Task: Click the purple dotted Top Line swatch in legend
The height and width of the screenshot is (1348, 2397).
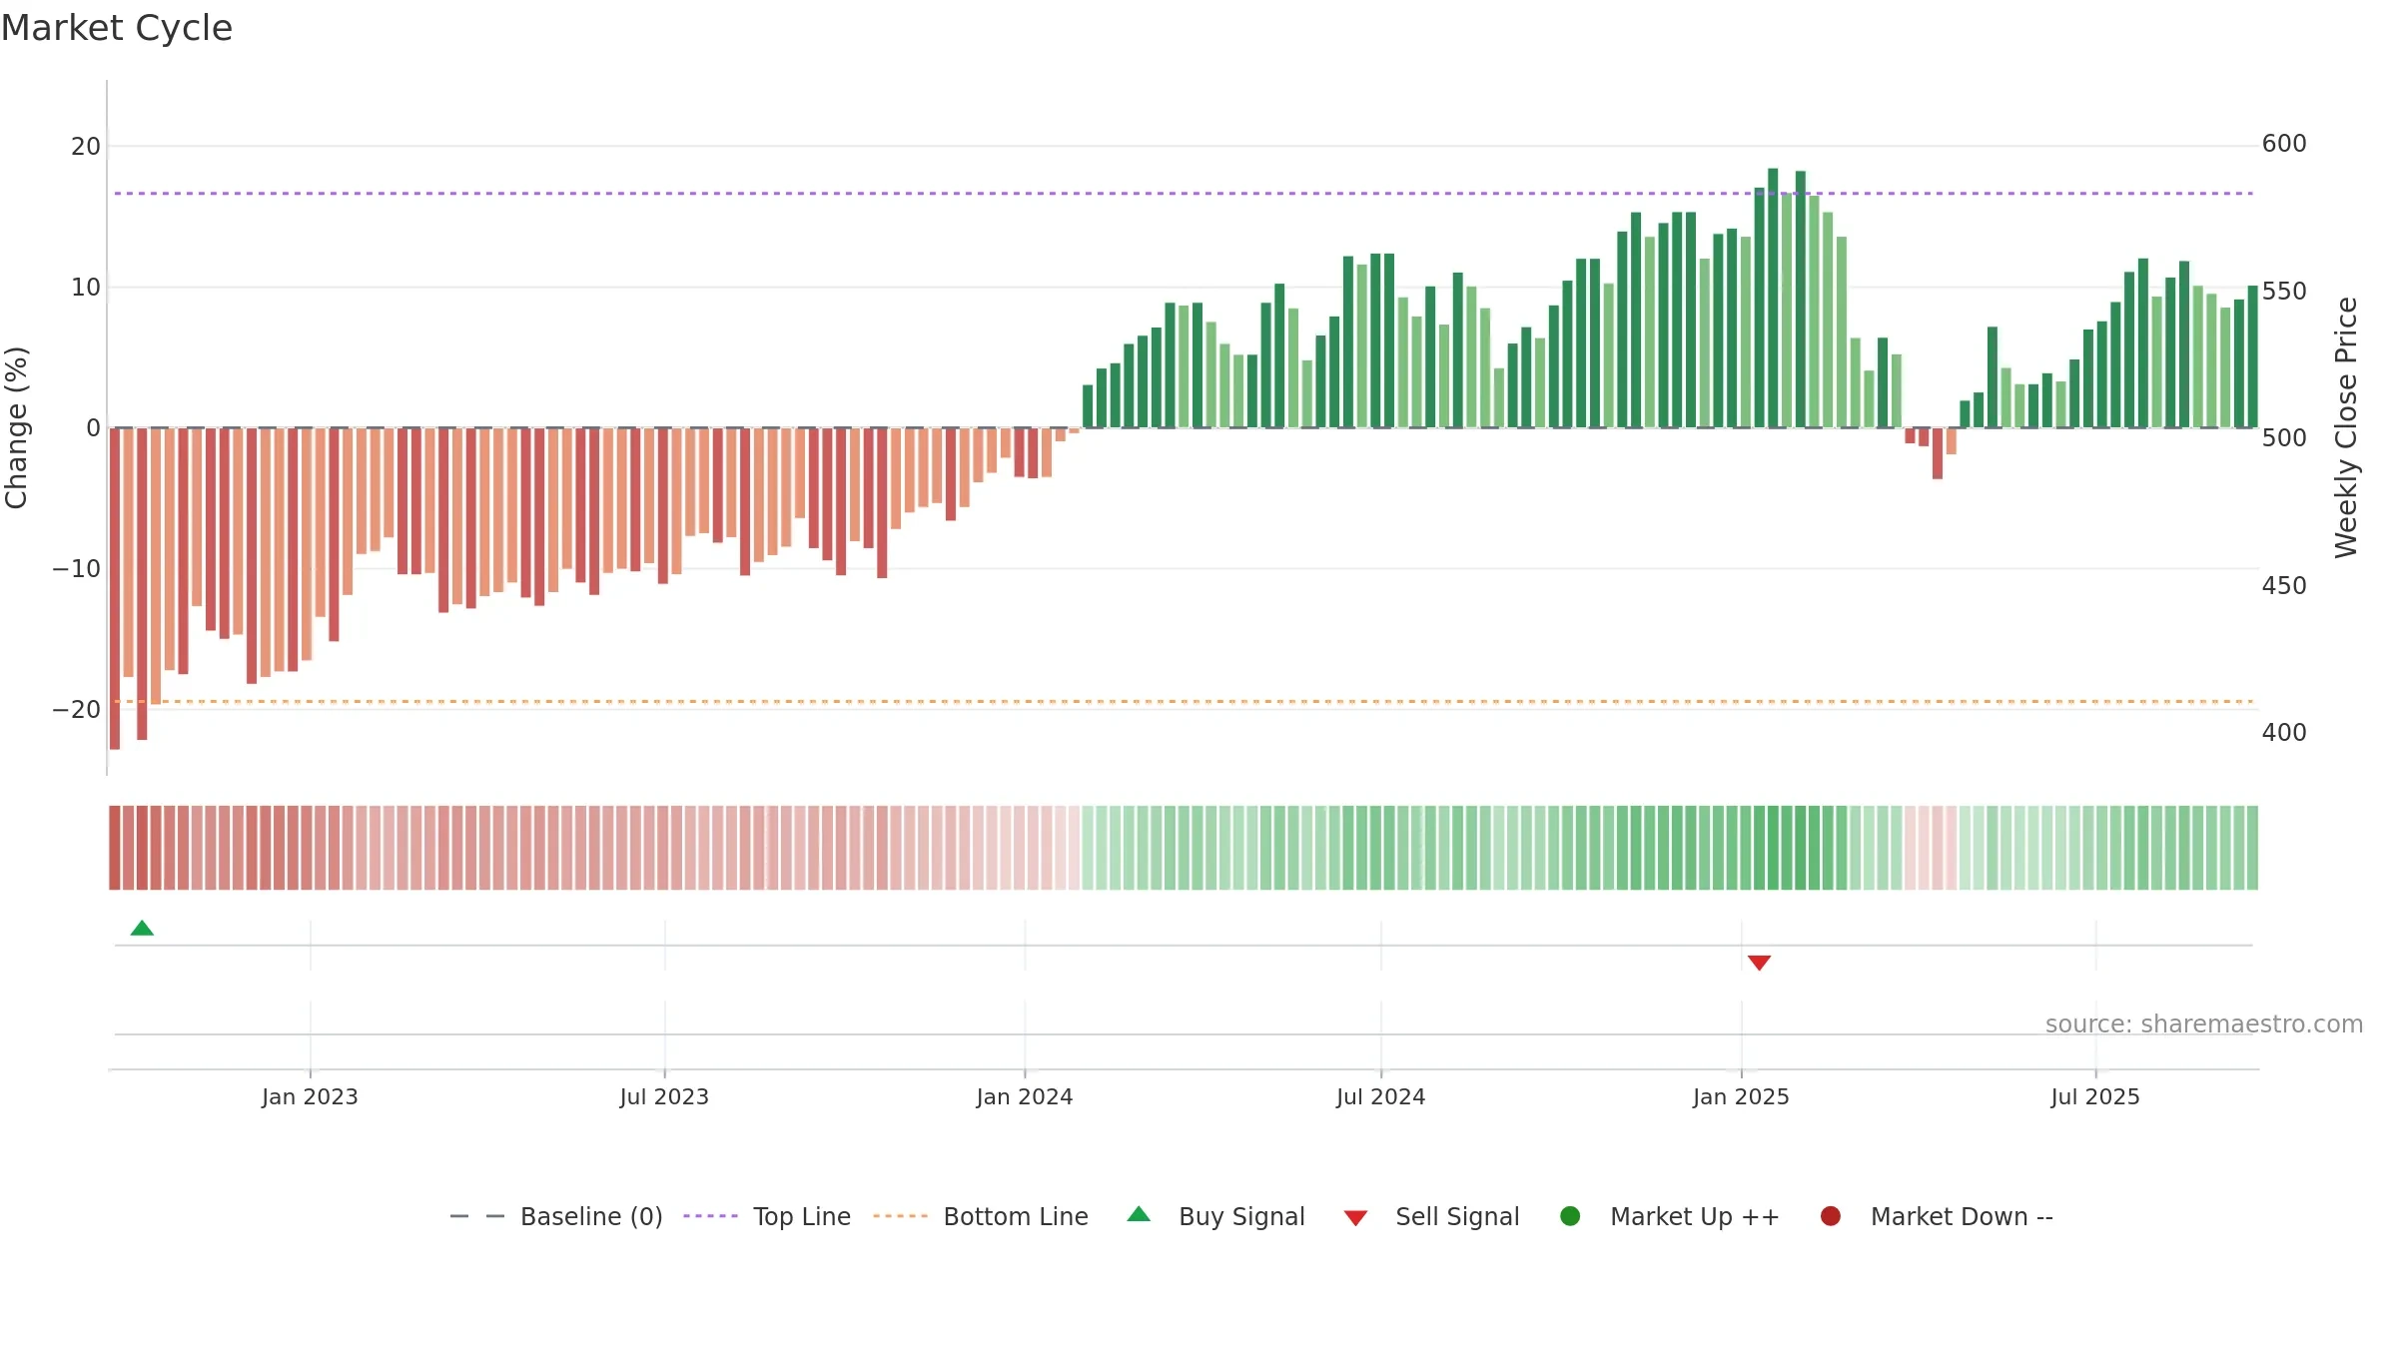Action: (710, 1216)
